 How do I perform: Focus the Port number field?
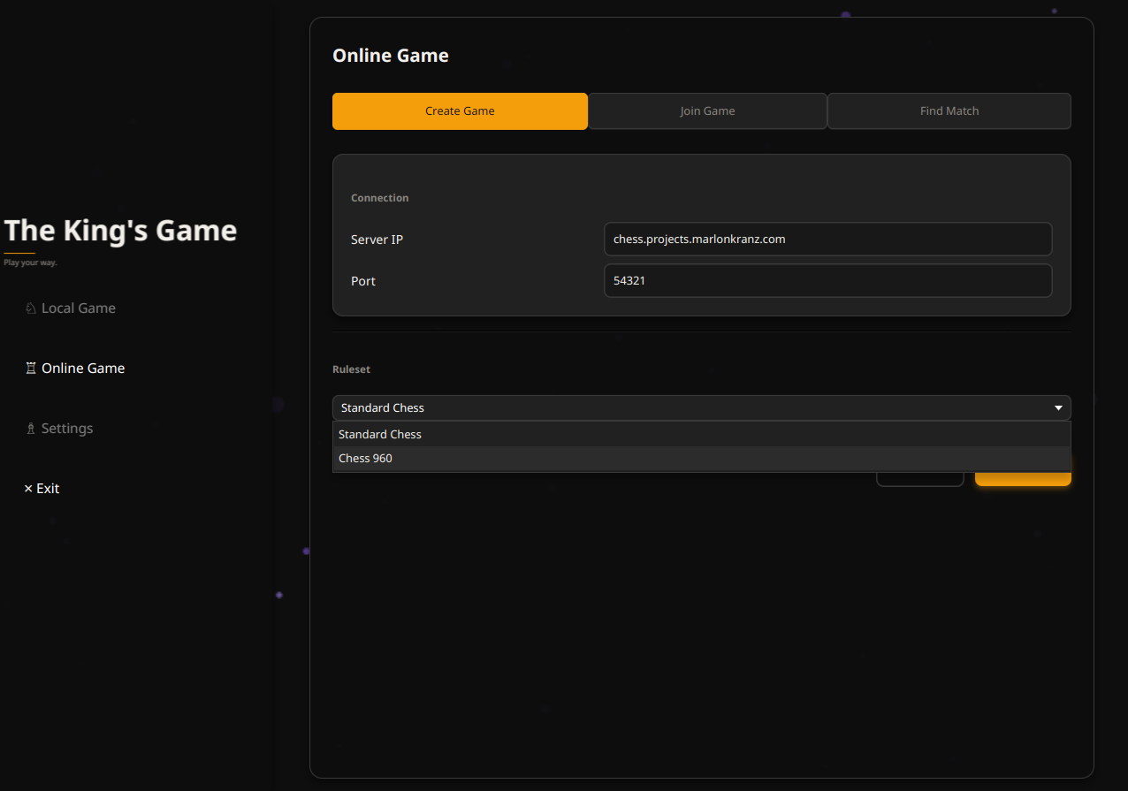tap(827, 281)
